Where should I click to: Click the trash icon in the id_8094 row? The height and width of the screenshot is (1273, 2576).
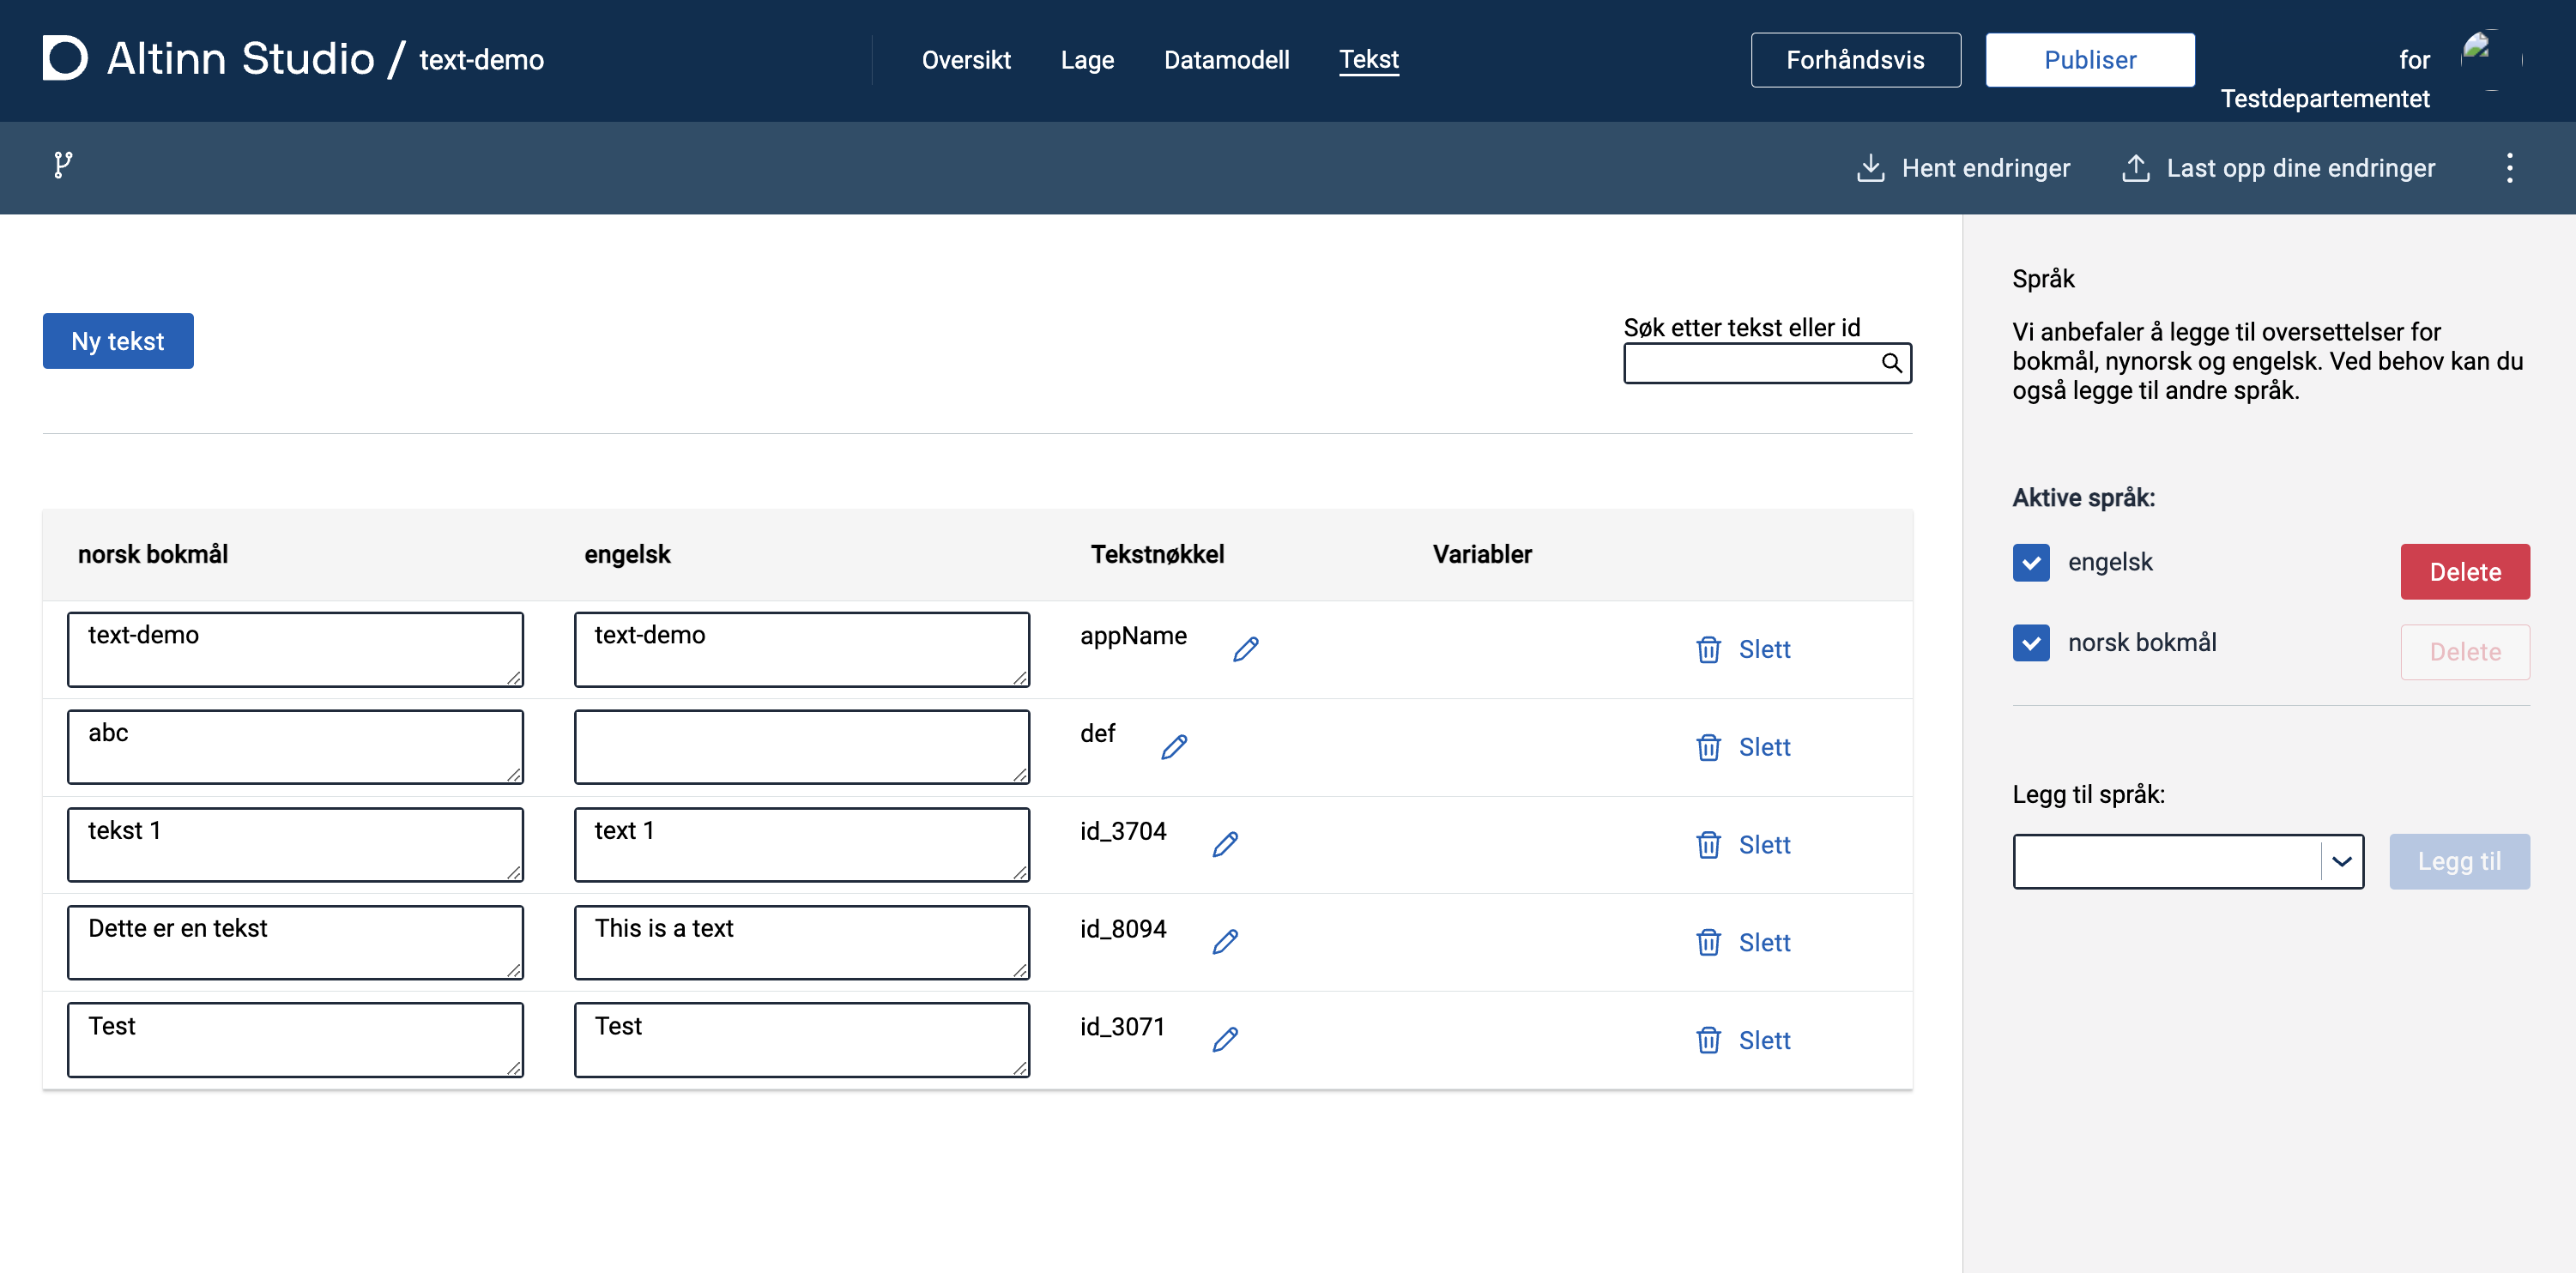pyautogui.click(x=1708, y=942)
